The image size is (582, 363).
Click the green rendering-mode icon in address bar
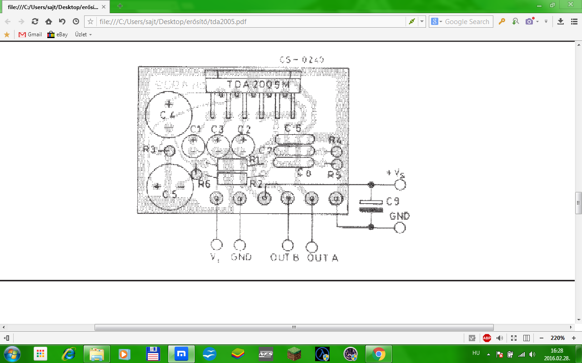411,21
